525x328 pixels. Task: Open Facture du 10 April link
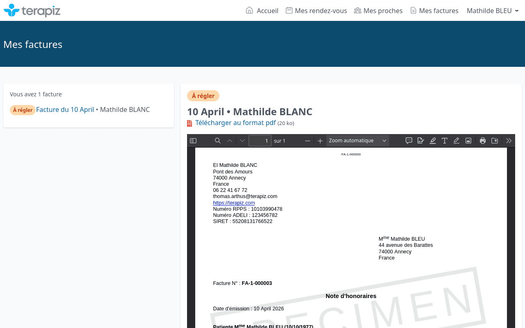[65, 109]
